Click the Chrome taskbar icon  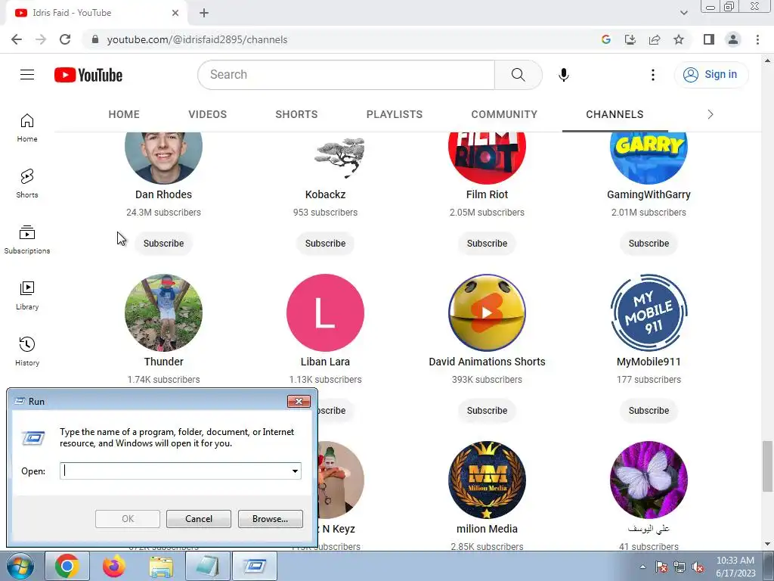tap(67, 566)
